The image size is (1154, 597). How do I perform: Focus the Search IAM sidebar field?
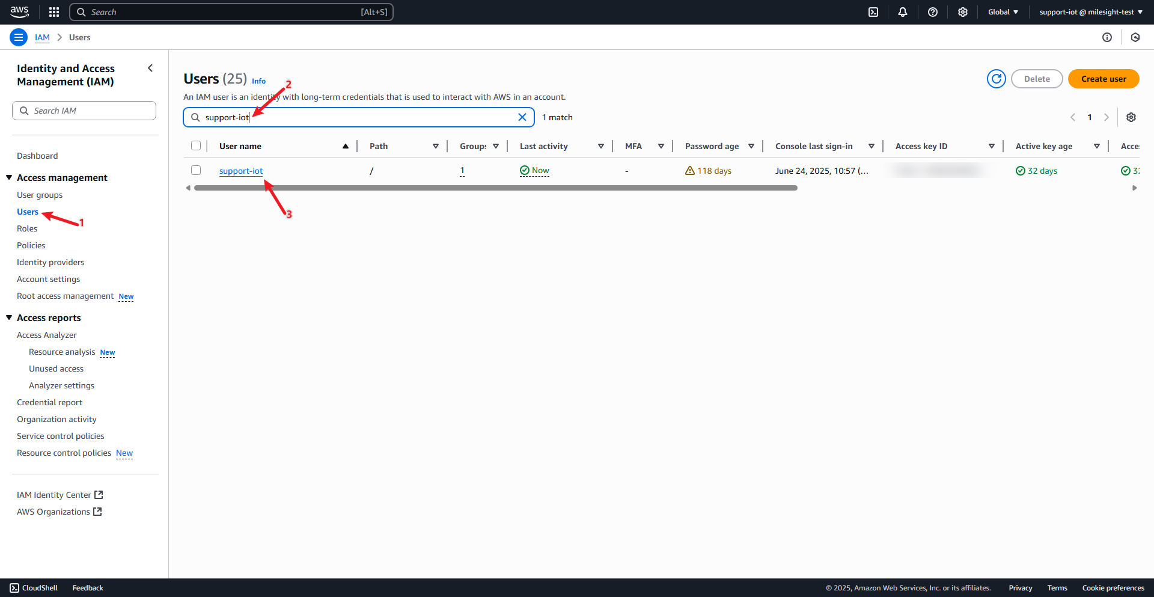(x=84, y=111)
